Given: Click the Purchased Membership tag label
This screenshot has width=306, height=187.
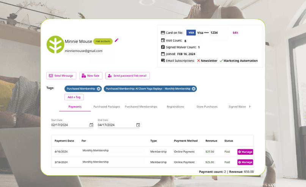Looking at the screenshot, I should click(81, 89).
